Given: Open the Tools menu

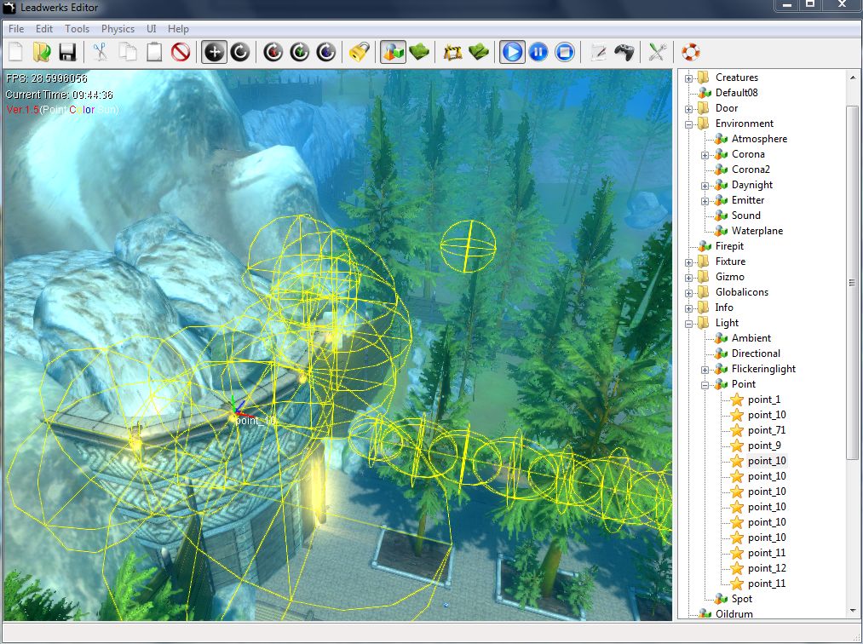Looking at the screenshot, I should click(x=77, y=29).
